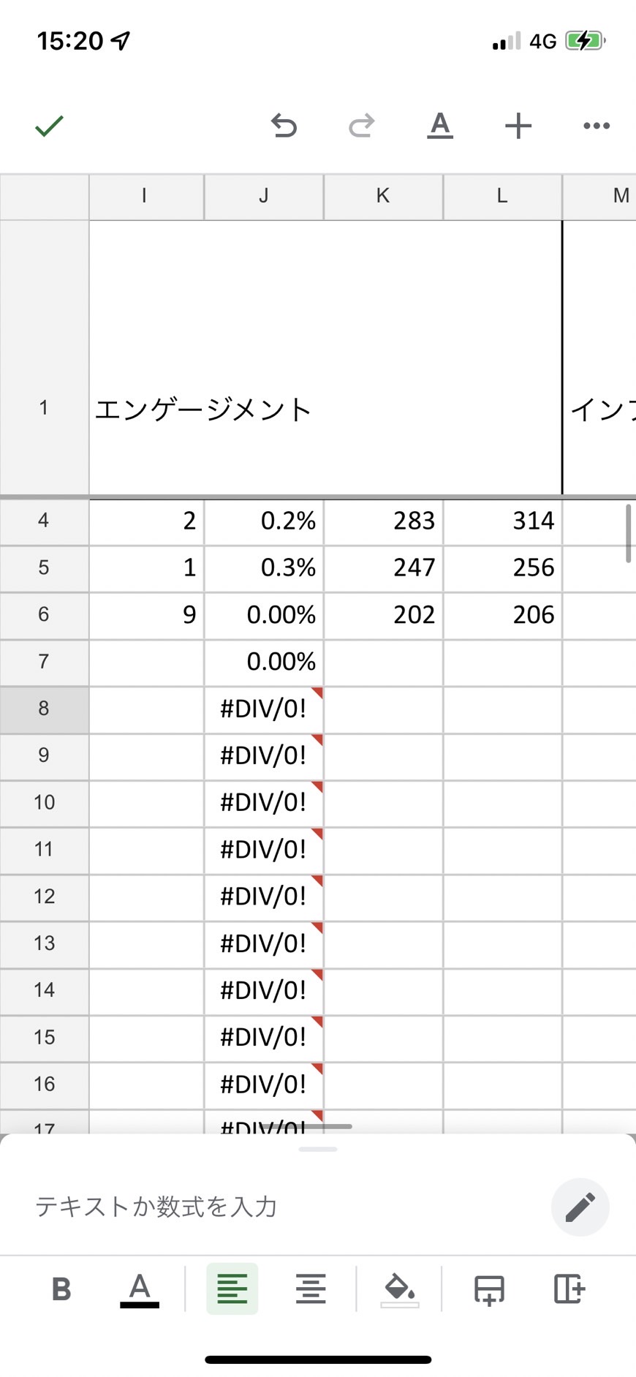636x1377 pixels.
Task: Toggle bold formatting
Action: tap(61, 1289)
